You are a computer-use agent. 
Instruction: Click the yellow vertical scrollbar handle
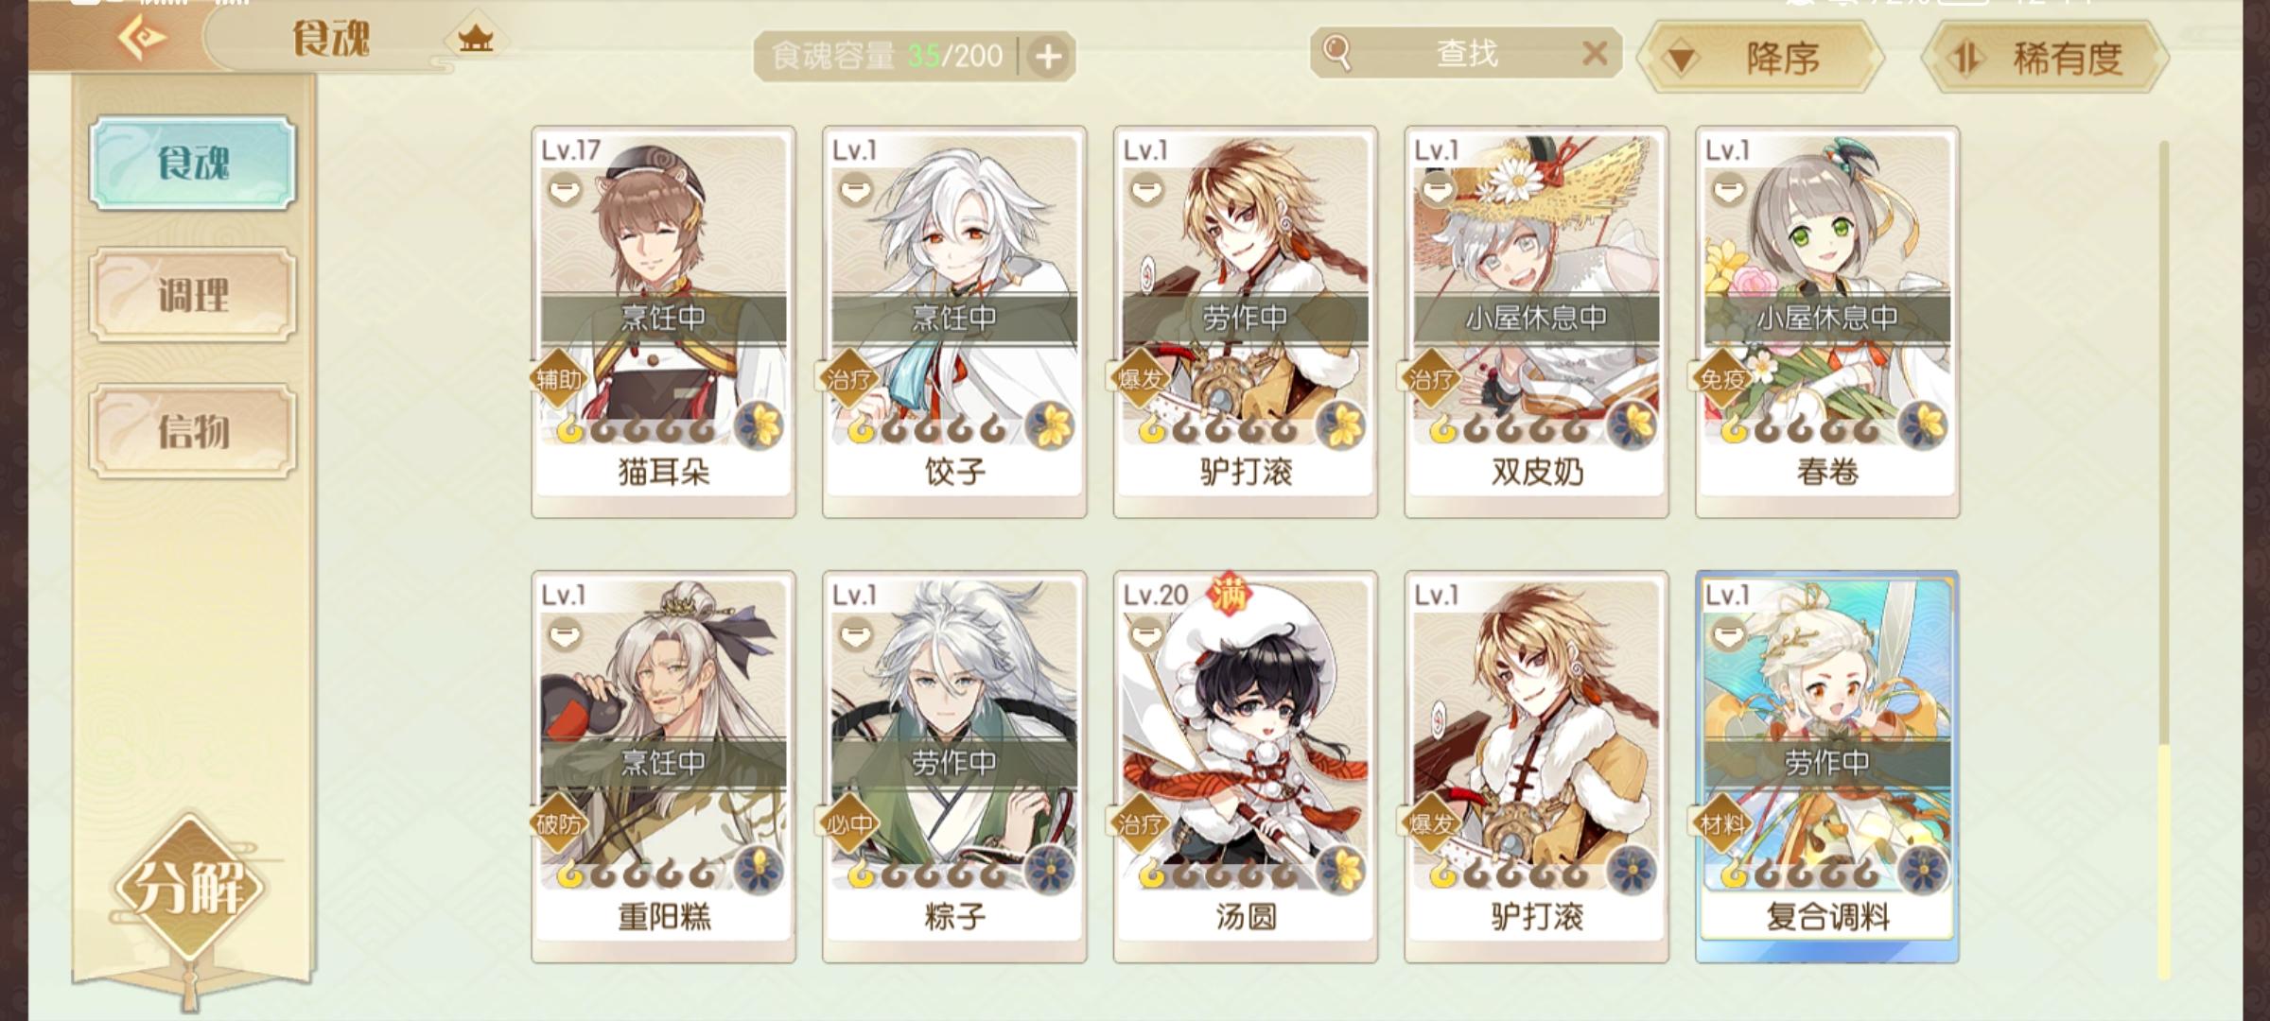click(x=2164, y=862)
